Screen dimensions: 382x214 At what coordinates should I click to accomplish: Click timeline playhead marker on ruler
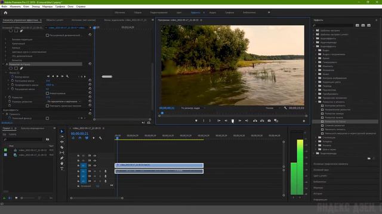tap(117, 138)
